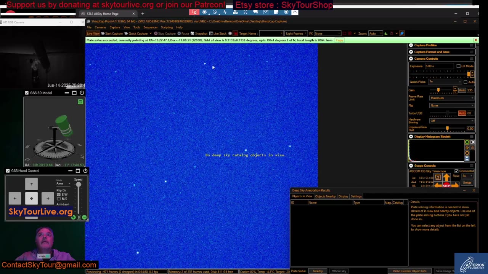
Task: Open the Capture menu
Action: (x=115, y=27)
